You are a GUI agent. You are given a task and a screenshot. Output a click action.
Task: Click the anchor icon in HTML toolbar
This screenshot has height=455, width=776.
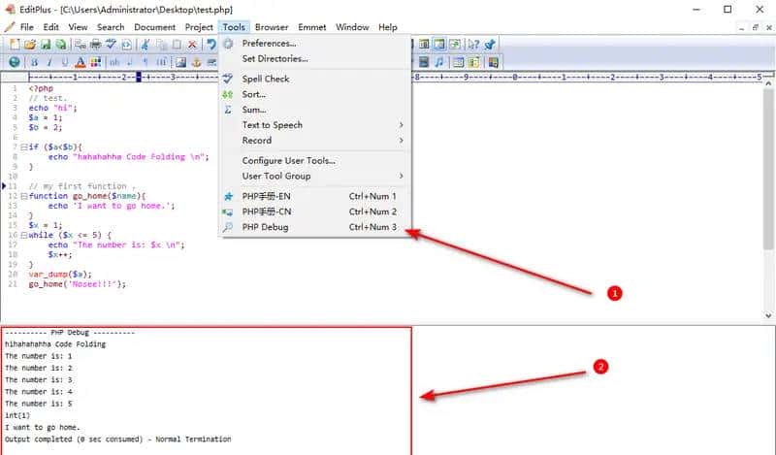pyautogui.click(x=194, y=62)
